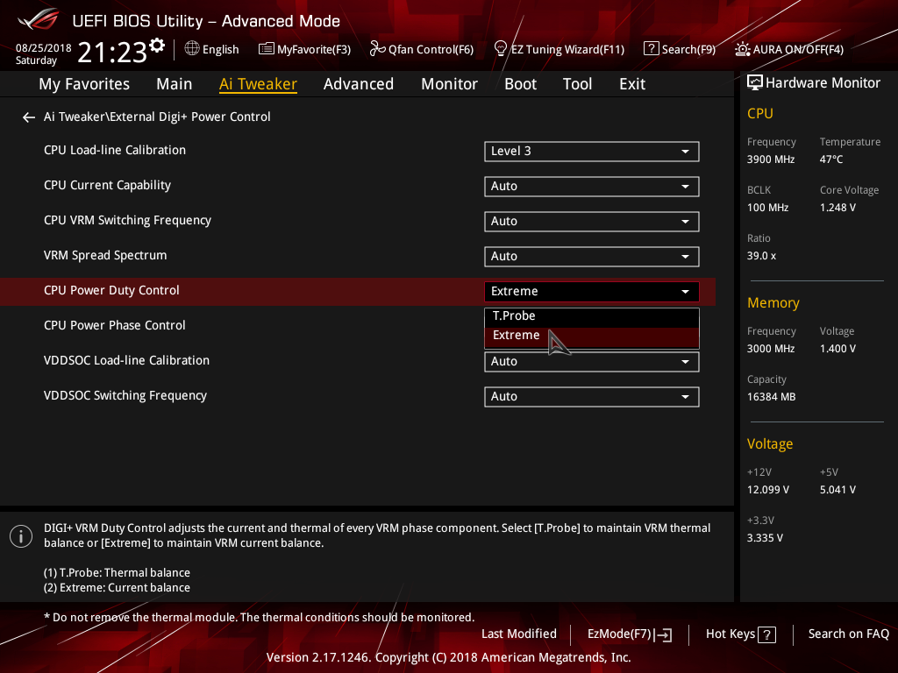Click the Memory Voltage value 1.400 V
The width and height of the screenshot is (898, 673).
point(837,349)
